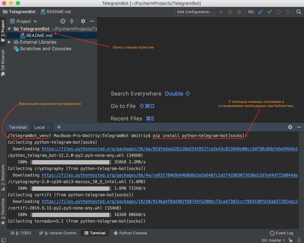The image size is (304, 243).
Task: Click the 'Search Everywhere' hint text
Action: click(x=136, y=94)
